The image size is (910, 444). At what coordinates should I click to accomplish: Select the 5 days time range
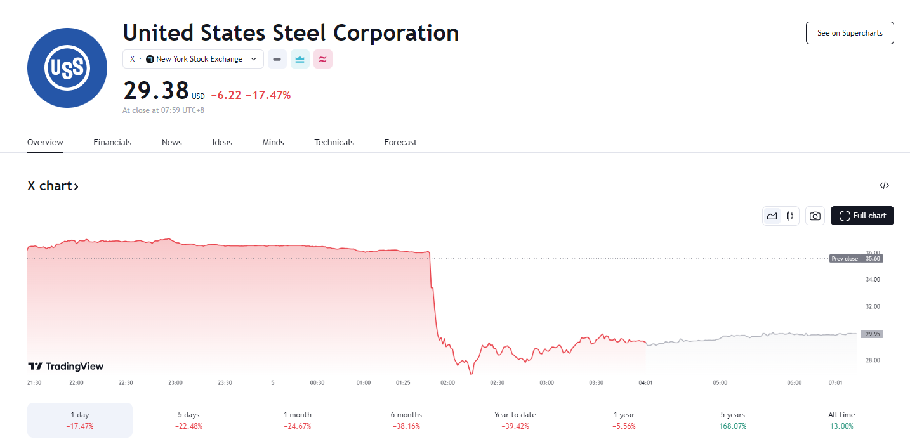point(188,420)
